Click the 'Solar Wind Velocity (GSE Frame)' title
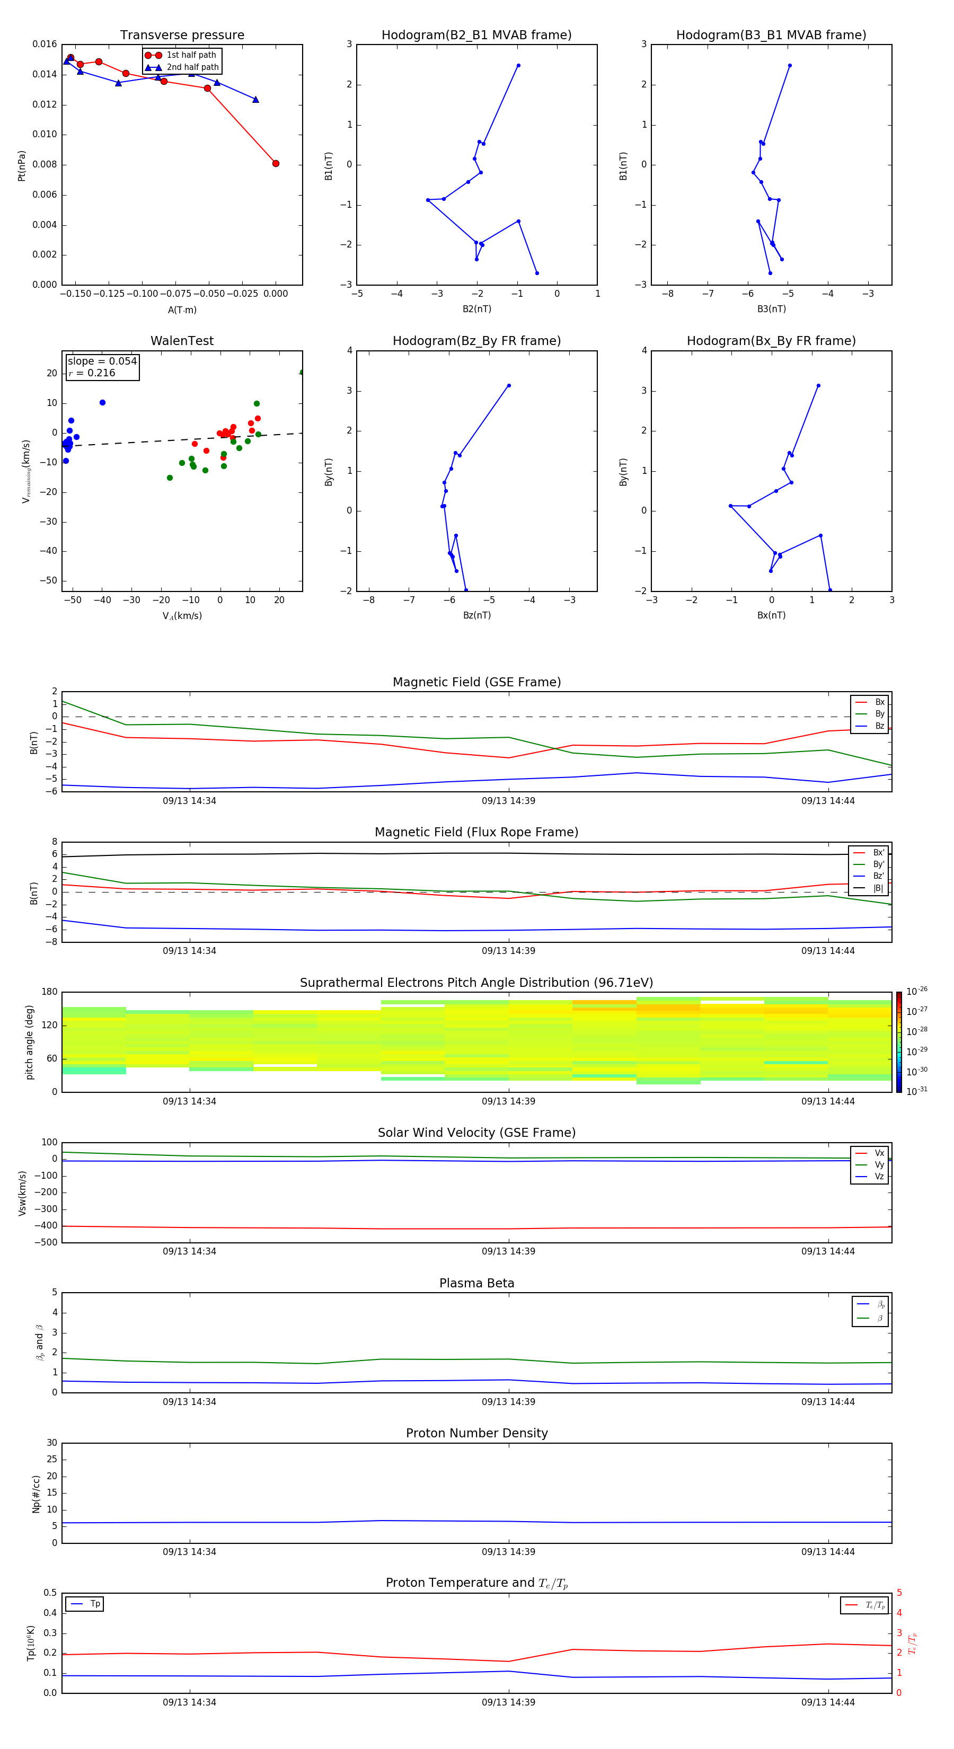 tap(476, 1133)
